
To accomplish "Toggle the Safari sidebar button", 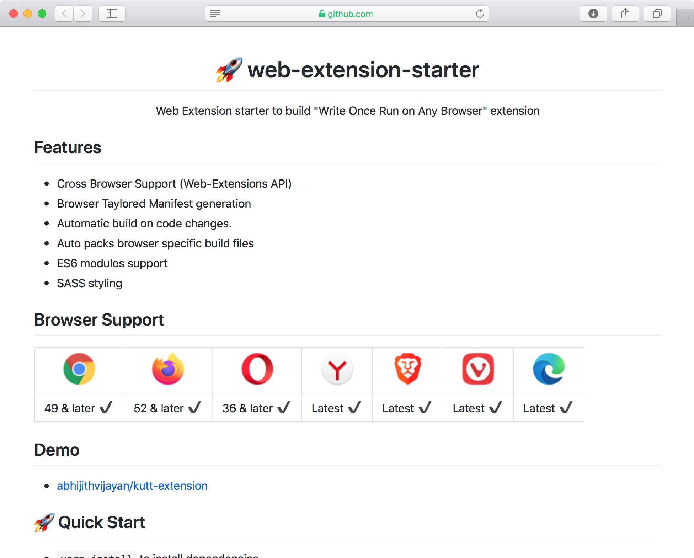I will click(112, 14).
